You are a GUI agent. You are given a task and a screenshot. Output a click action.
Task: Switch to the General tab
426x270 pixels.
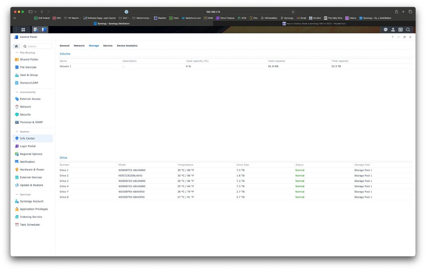point(64,46)
